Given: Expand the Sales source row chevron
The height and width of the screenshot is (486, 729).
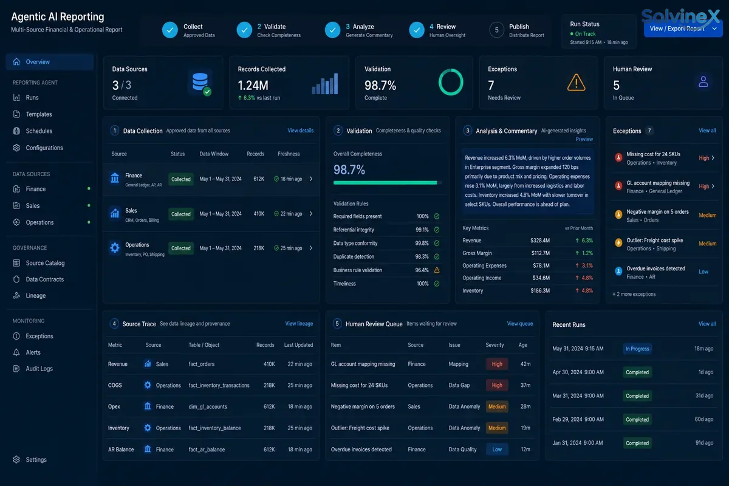Looking at the screenshot, I should click(x=311, y=214).
